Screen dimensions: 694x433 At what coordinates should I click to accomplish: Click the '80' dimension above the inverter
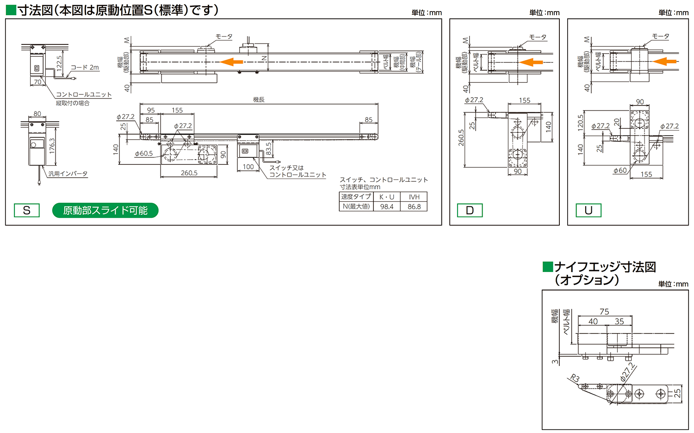click(x=37, y=114)
